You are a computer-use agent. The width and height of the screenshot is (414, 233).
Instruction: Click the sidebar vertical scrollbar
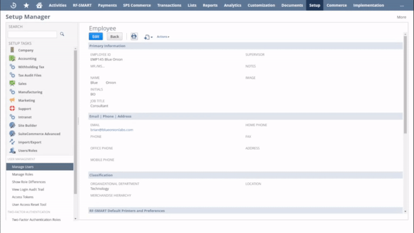[x=75, y=122]
